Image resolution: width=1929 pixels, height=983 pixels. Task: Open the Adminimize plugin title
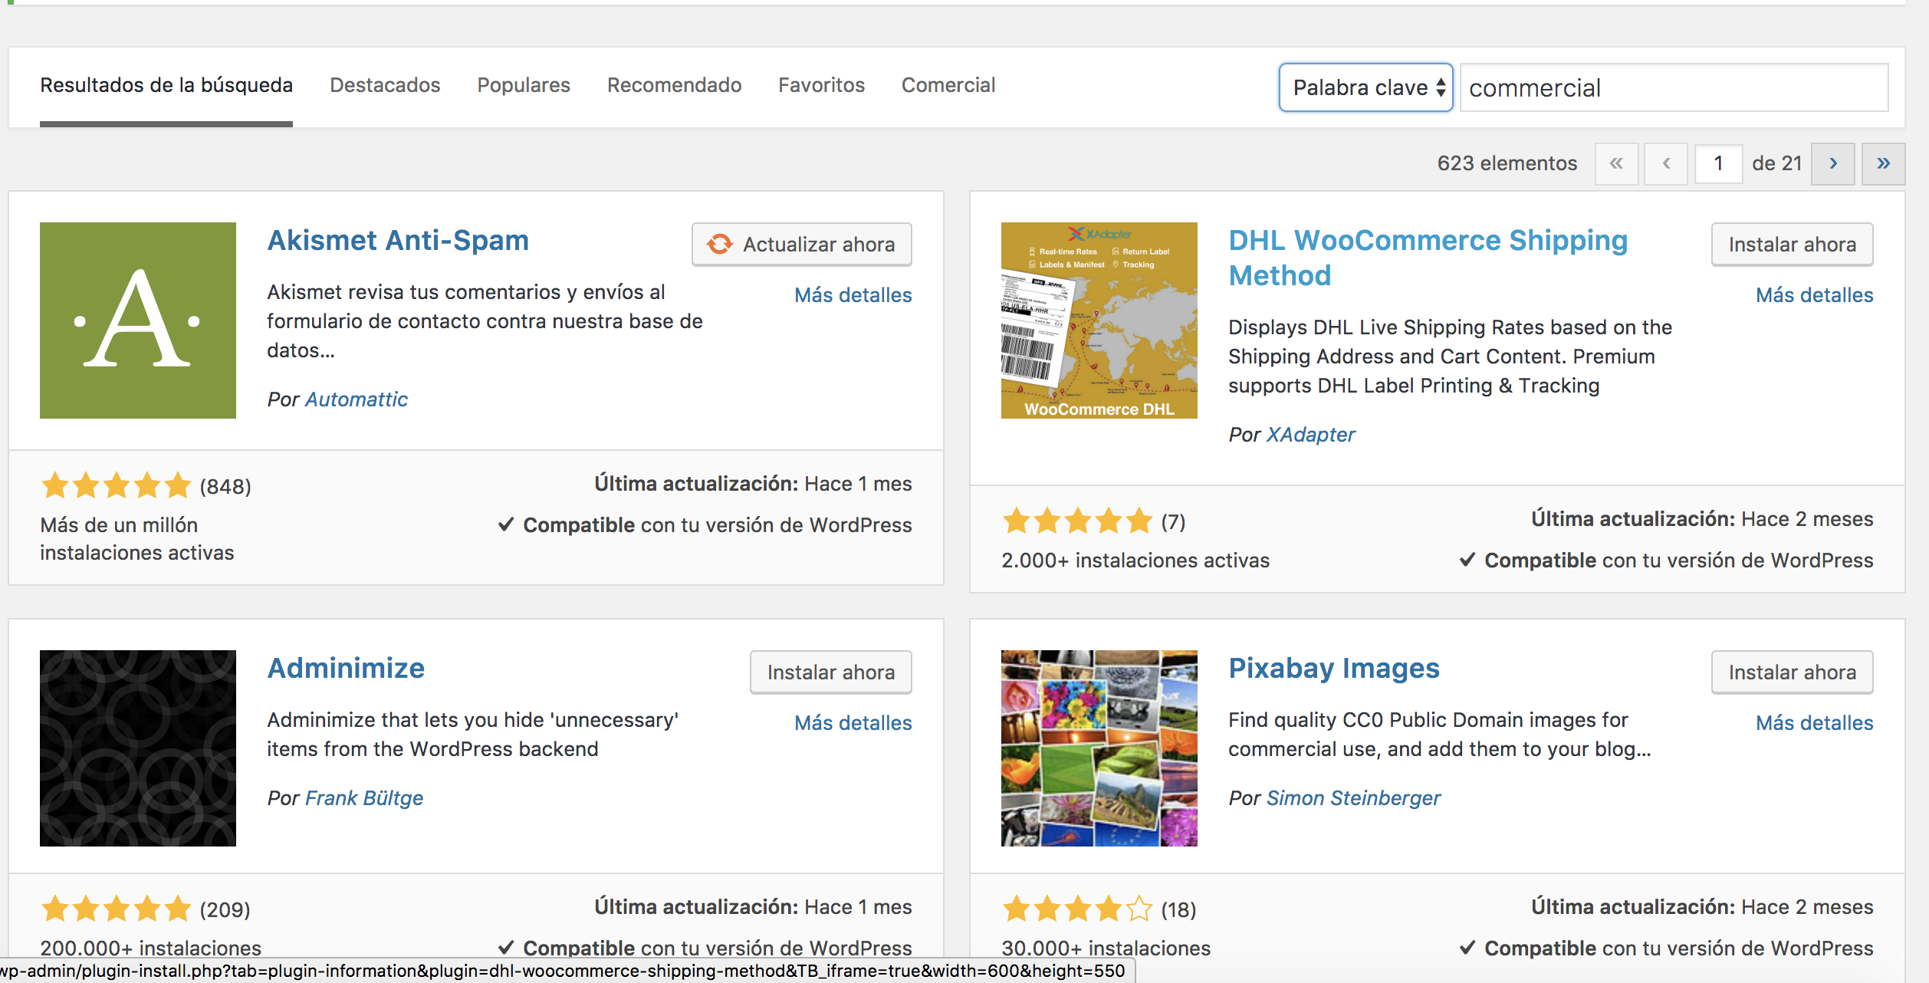[x=346, y=668]
